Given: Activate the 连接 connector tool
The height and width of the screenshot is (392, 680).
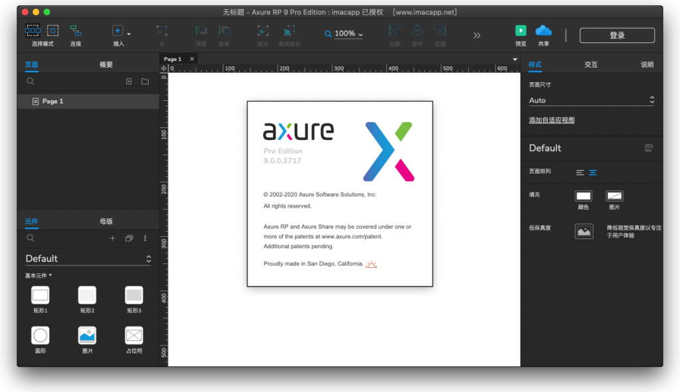Looking at the screenshot, I should 76,31.
